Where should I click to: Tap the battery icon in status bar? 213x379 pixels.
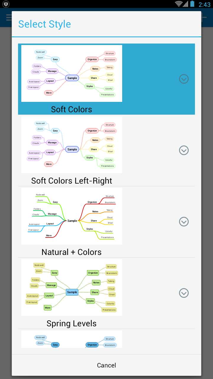point(193,4)
